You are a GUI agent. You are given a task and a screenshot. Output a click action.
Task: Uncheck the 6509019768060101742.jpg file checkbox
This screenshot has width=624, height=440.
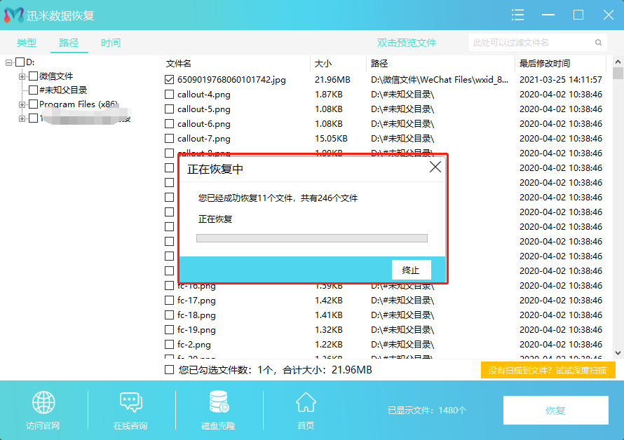click(x=169, y=80)
